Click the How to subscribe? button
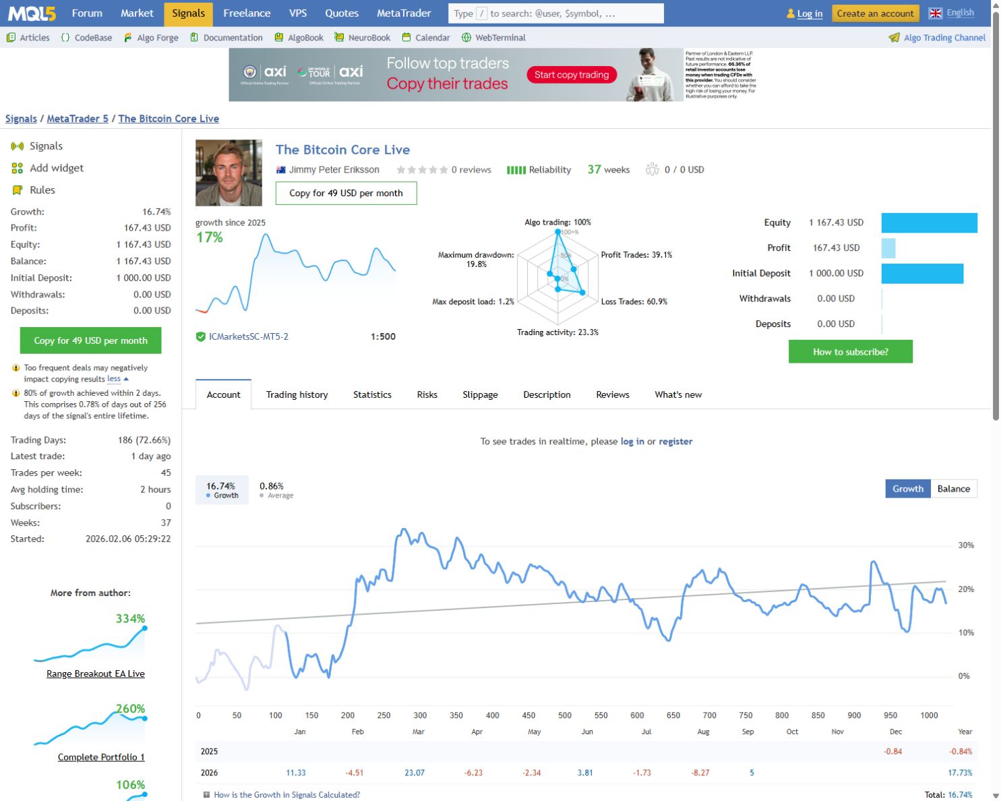1001x801 pixels. click(x=850, y=351)
